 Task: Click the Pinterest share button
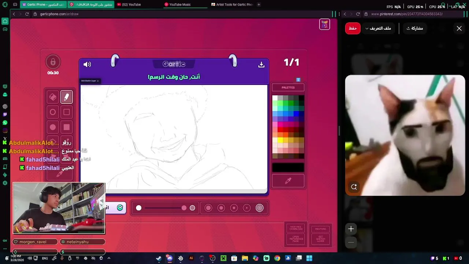point(415,28)
